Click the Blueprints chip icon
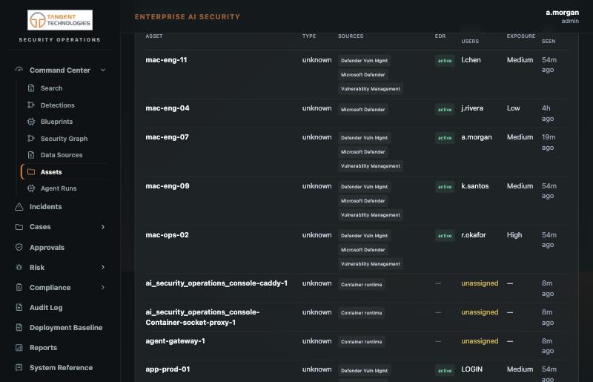The width and height of the screenshot is (593, 382). tap(31, 122)
